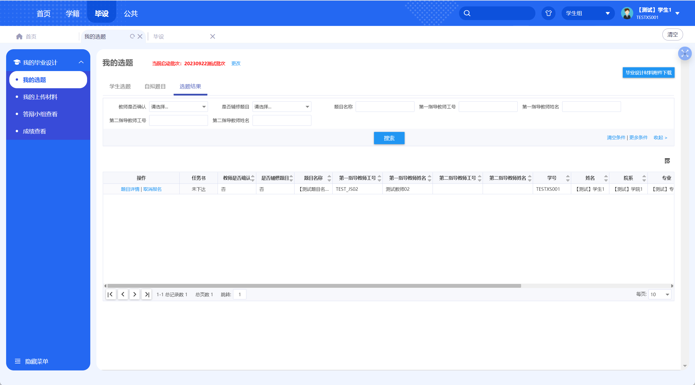Click the graduation cap icon in sidebar
The width and height of the screenshot is (695, 385).
pos(17,62)
